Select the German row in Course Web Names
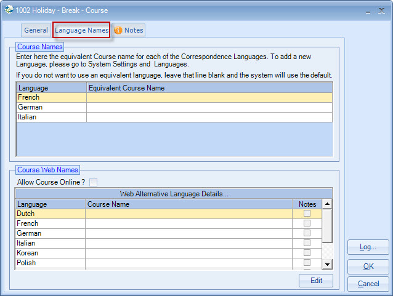393x296 pixels. click(x=169, y=233)
